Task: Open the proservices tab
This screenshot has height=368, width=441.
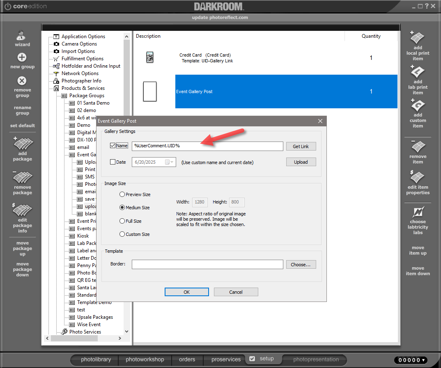Action: pyautogui.click(x=226, y=359)
